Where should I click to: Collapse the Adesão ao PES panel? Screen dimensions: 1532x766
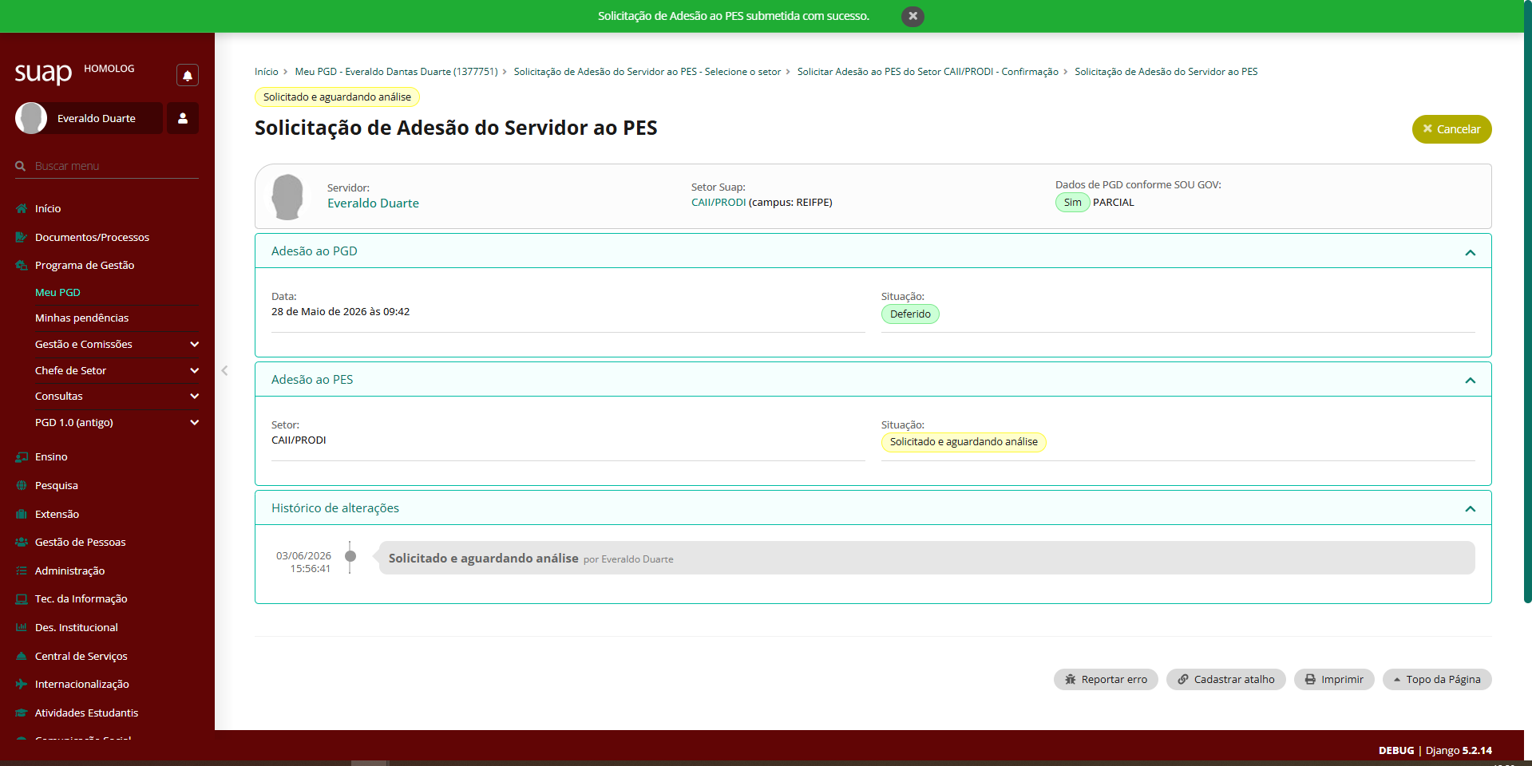point(1470,380)
